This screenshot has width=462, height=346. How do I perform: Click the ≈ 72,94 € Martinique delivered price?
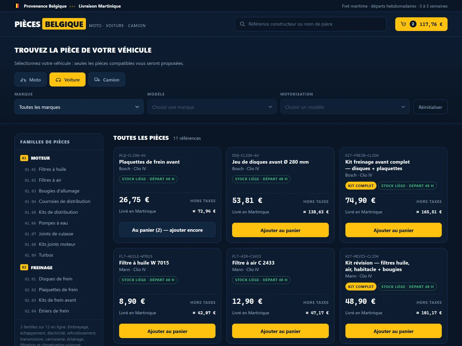click(x=204, y=211)
